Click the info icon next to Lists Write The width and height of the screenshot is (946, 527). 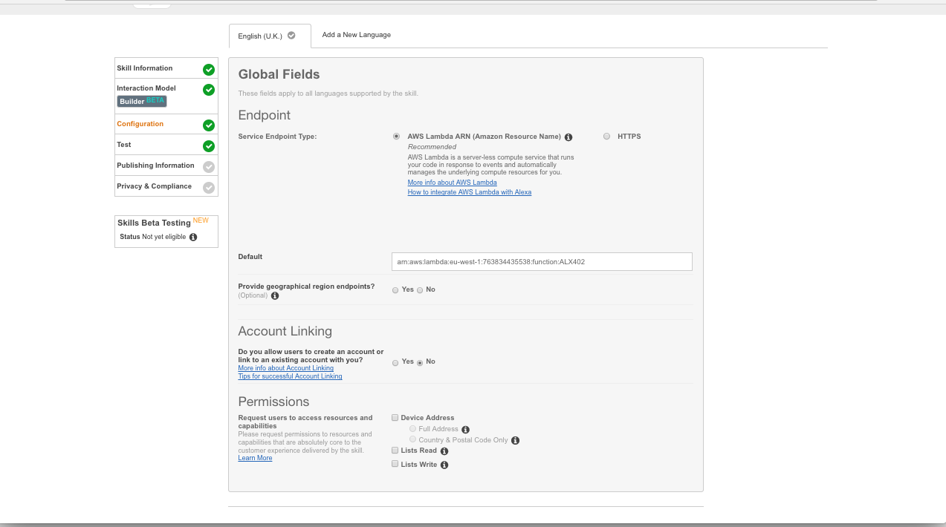point(444,465)
